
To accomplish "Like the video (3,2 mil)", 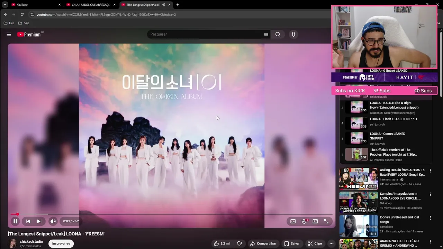I will pyautogui.click(x=222, y=243).
